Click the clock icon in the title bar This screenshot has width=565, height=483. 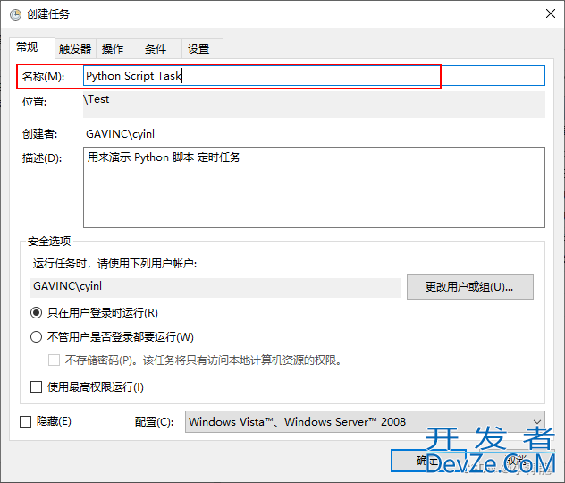tap(15, 14)
